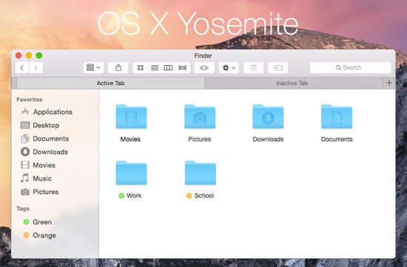Click the Finder window title

(203, 55)
